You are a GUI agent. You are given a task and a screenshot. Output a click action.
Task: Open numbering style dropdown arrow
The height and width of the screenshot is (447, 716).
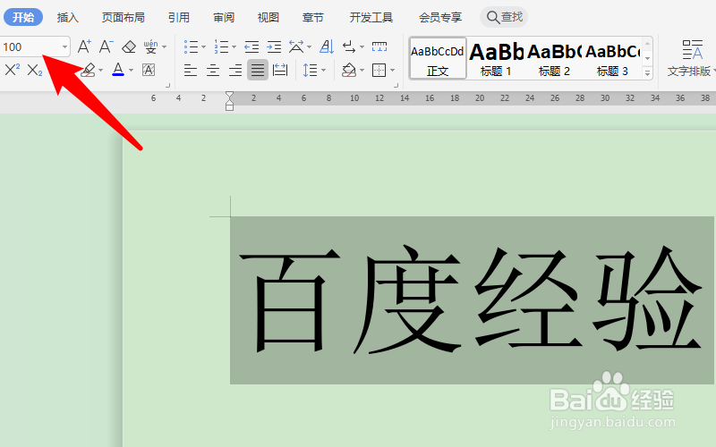tap(234, 47)
